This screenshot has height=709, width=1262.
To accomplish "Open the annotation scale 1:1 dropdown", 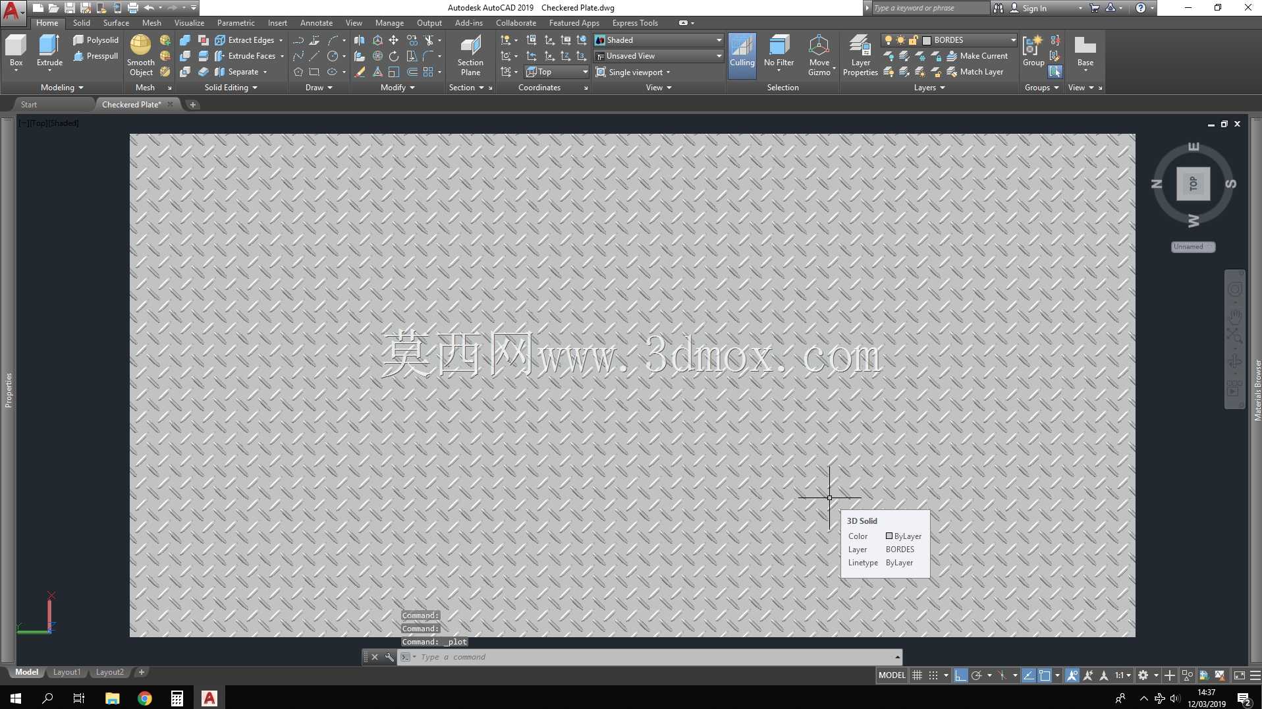I will (x=1122, y=675).
